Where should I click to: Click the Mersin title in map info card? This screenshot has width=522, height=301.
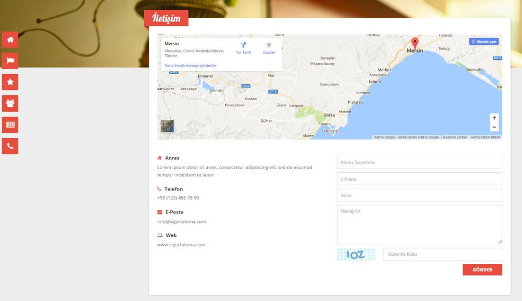tap(172, 44)
